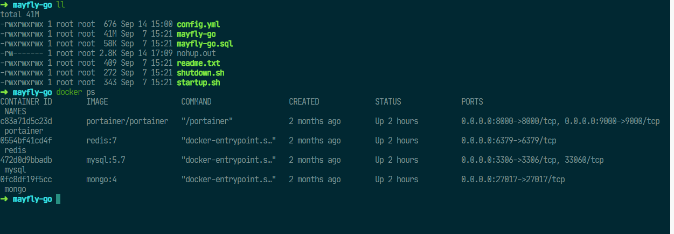
Task: Click the 0.0.0.0:27017 port mapping
Action: coord(513,179)
